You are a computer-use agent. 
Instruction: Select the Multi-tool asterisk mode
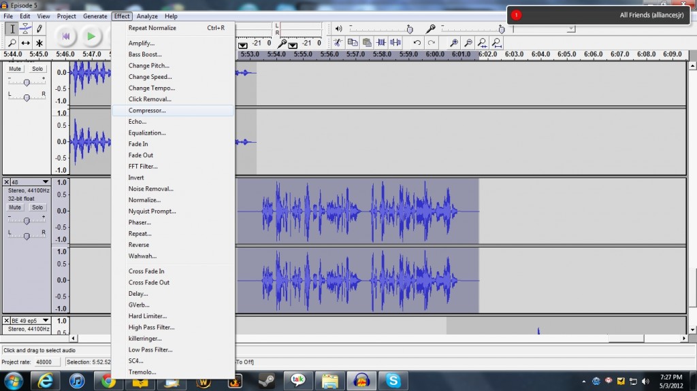point(39,43)
